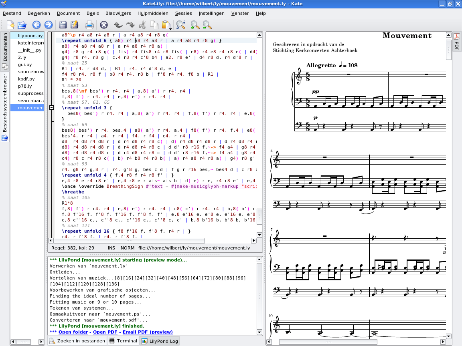
Task: Click editor horizontal scrollbar thumb
Action: [x=130, y=241]
